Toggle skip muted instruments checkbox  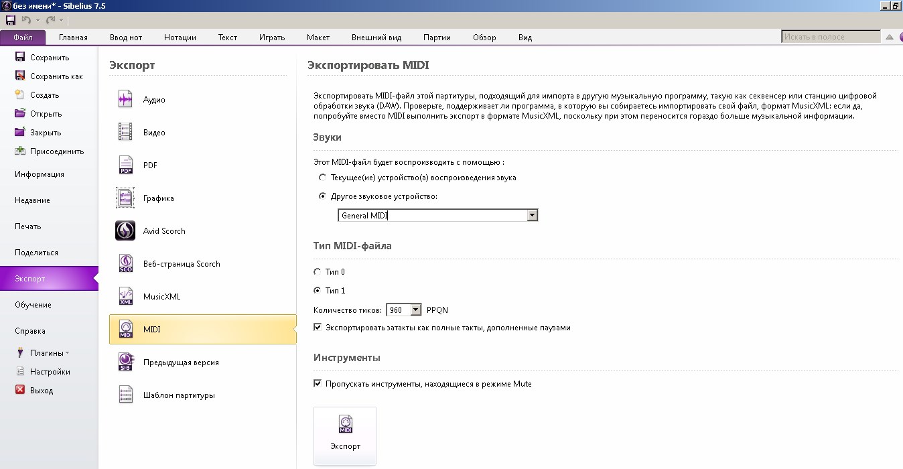click(x=318, y=384)
